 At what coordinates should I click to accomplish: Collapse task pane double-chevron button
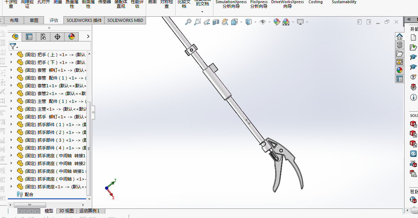[x=409, y=19]
